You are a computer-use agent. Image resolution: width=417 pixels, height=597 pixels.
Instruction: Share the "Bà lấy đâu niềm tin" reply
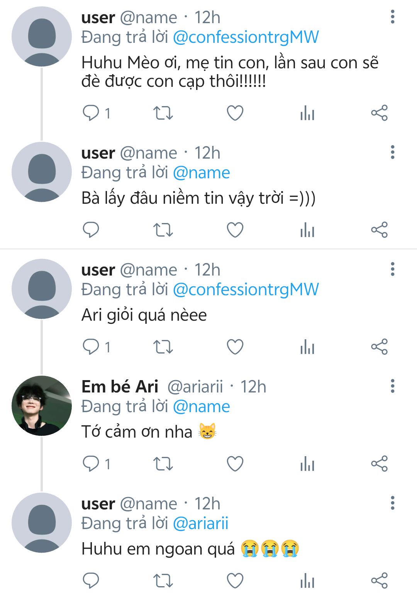click(x=379, y=230)
